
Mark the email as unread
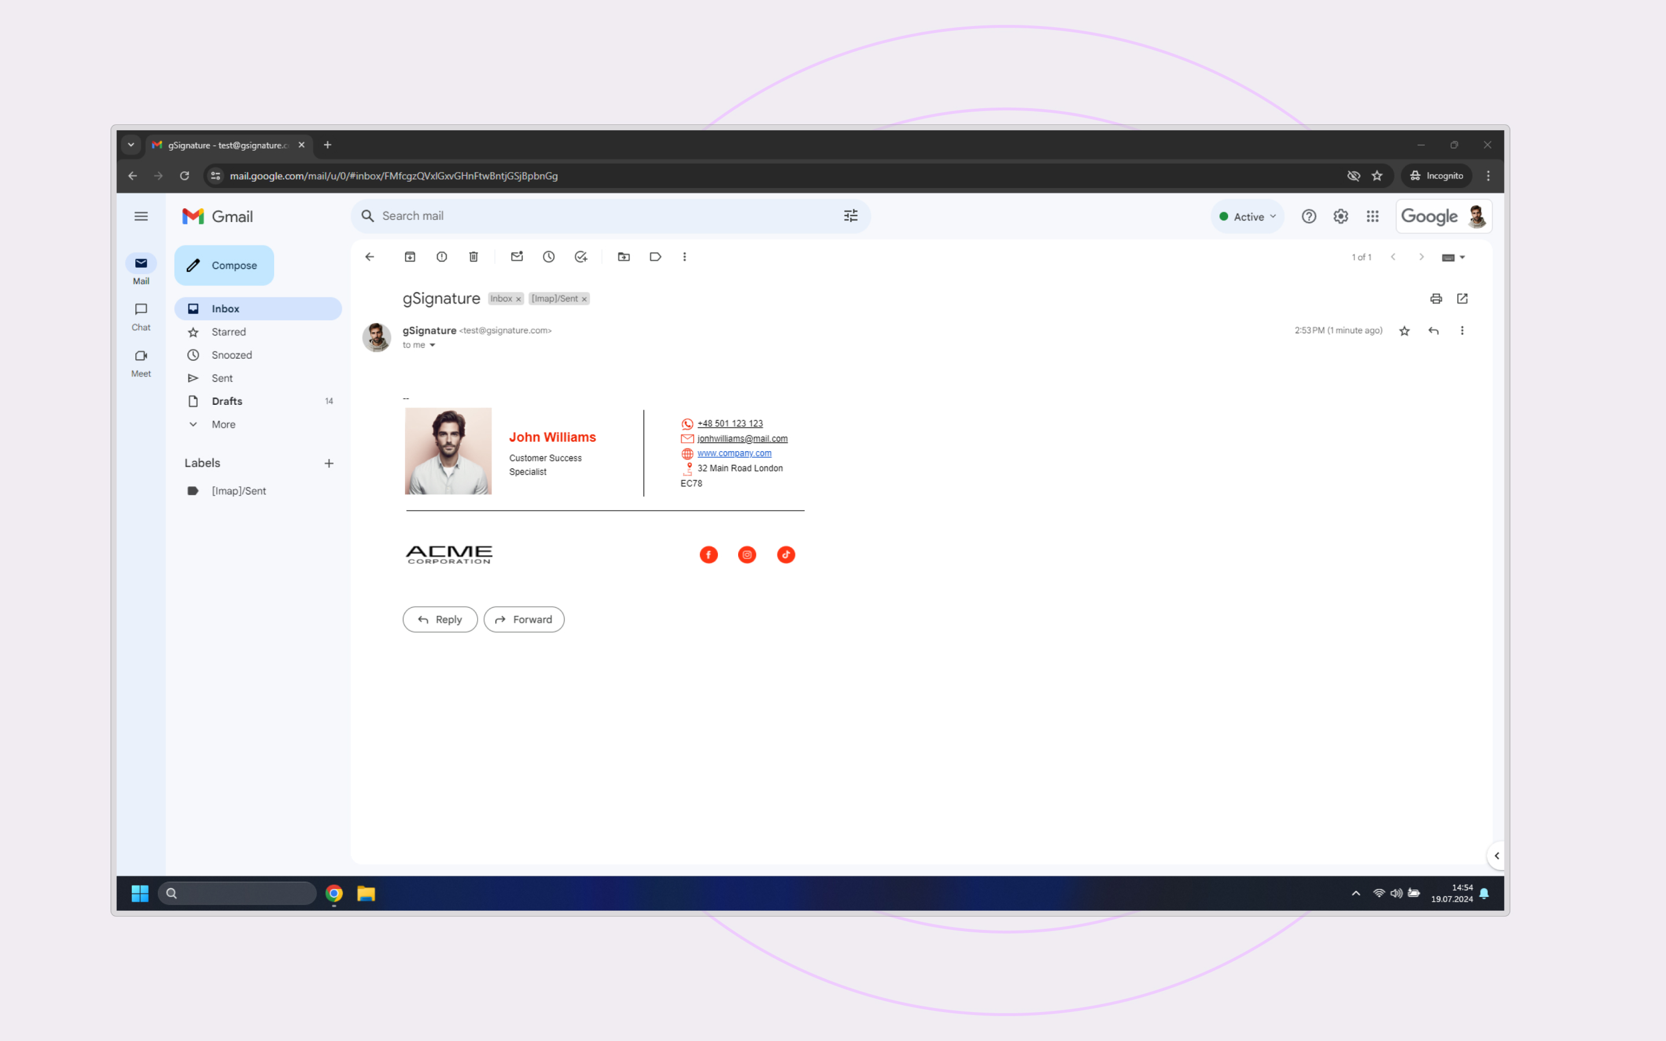click(x=517, y=257)
